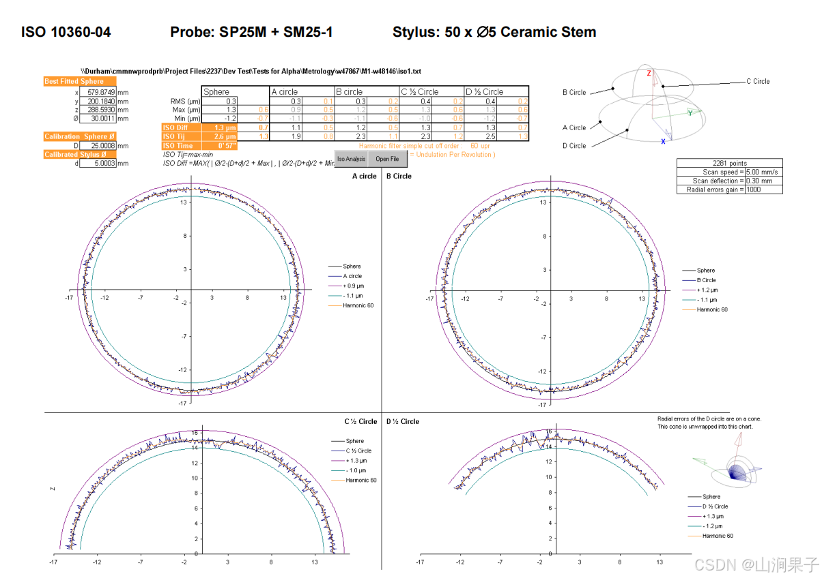Select the ISO Time 0'57" result cell

pos(219,145)
